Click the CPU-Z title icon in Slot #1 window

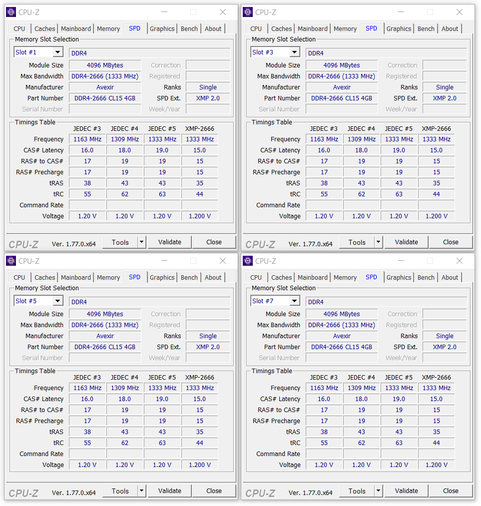[11, 12]
